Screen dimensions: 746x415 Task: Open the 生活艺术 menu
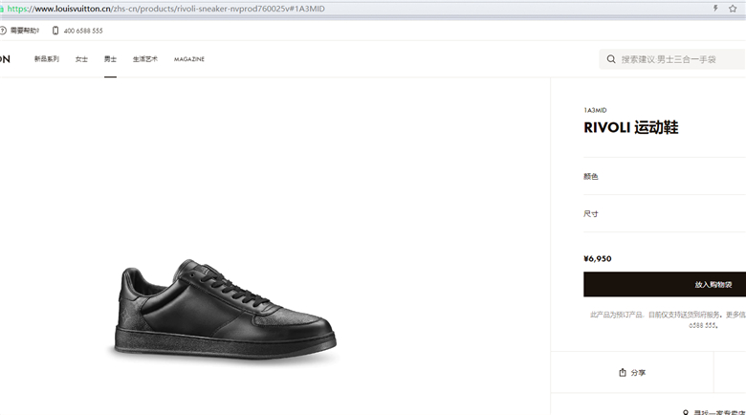click(145, 59)
